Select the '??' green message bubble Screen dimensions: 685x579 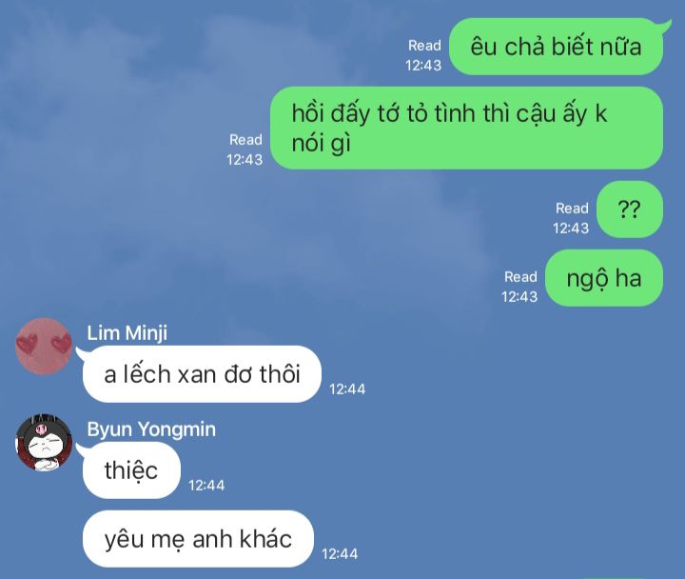(630, 210)
